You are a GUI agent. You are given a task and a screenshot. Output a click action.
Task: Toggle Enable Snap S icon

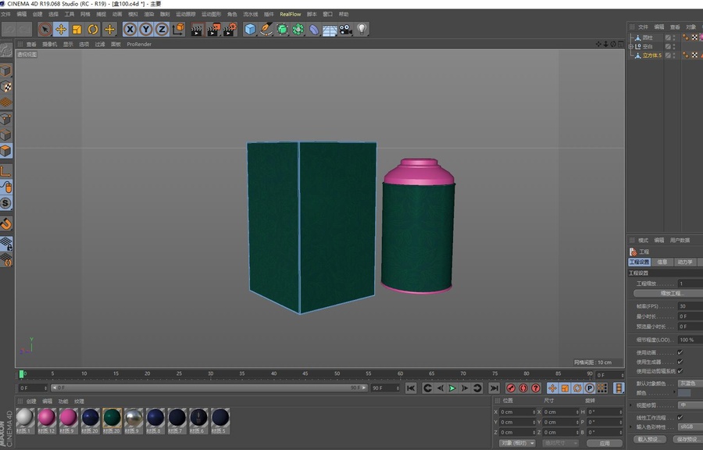click(5, 203)
